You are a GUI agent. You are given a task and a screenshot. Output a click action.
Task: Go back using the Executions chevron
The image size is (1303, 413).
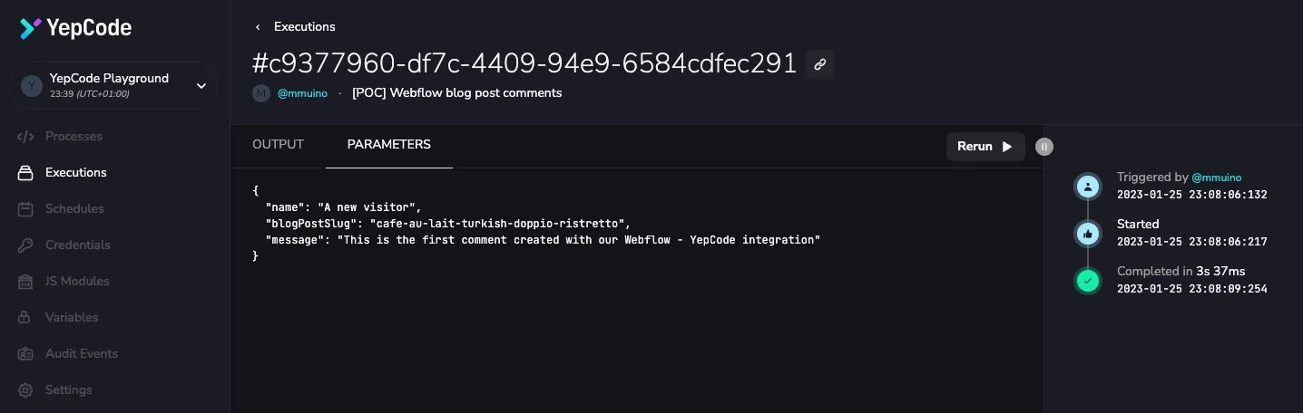point(258,27)
